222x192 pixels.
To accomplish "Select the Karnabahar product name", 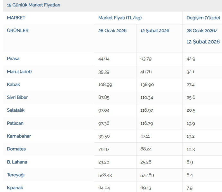I will coord(19,136).
